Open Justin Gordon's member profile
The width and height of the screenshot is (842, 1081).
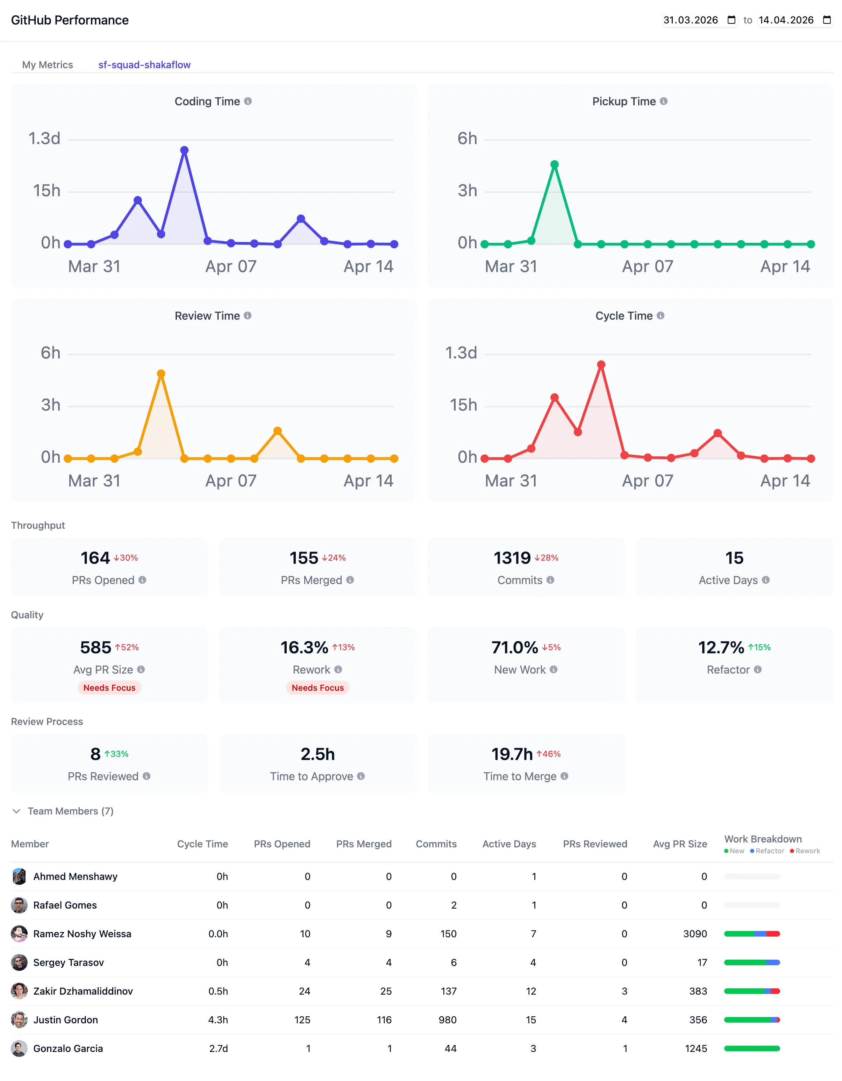[65, 1020]
